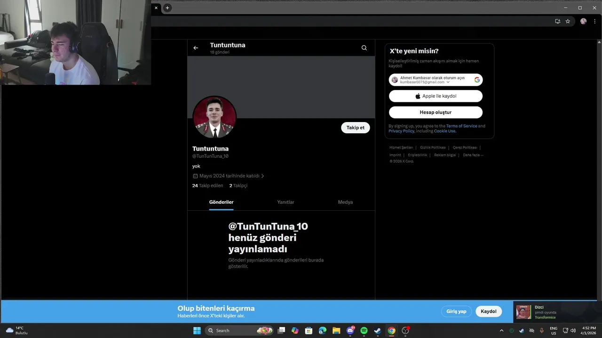Go back using the profile header arrow
This screenshot has width=602, height=338.
[x=196, y=48]
